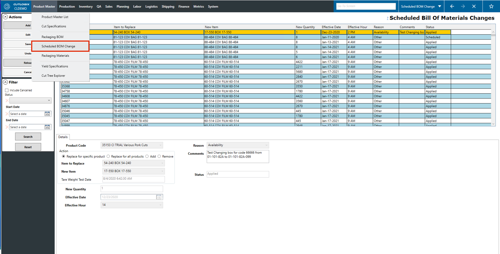Click the X icon in the top navigation bar
The height and width of the screenshot is (254, 500).
pyautogui.click(x=474, y=6)
